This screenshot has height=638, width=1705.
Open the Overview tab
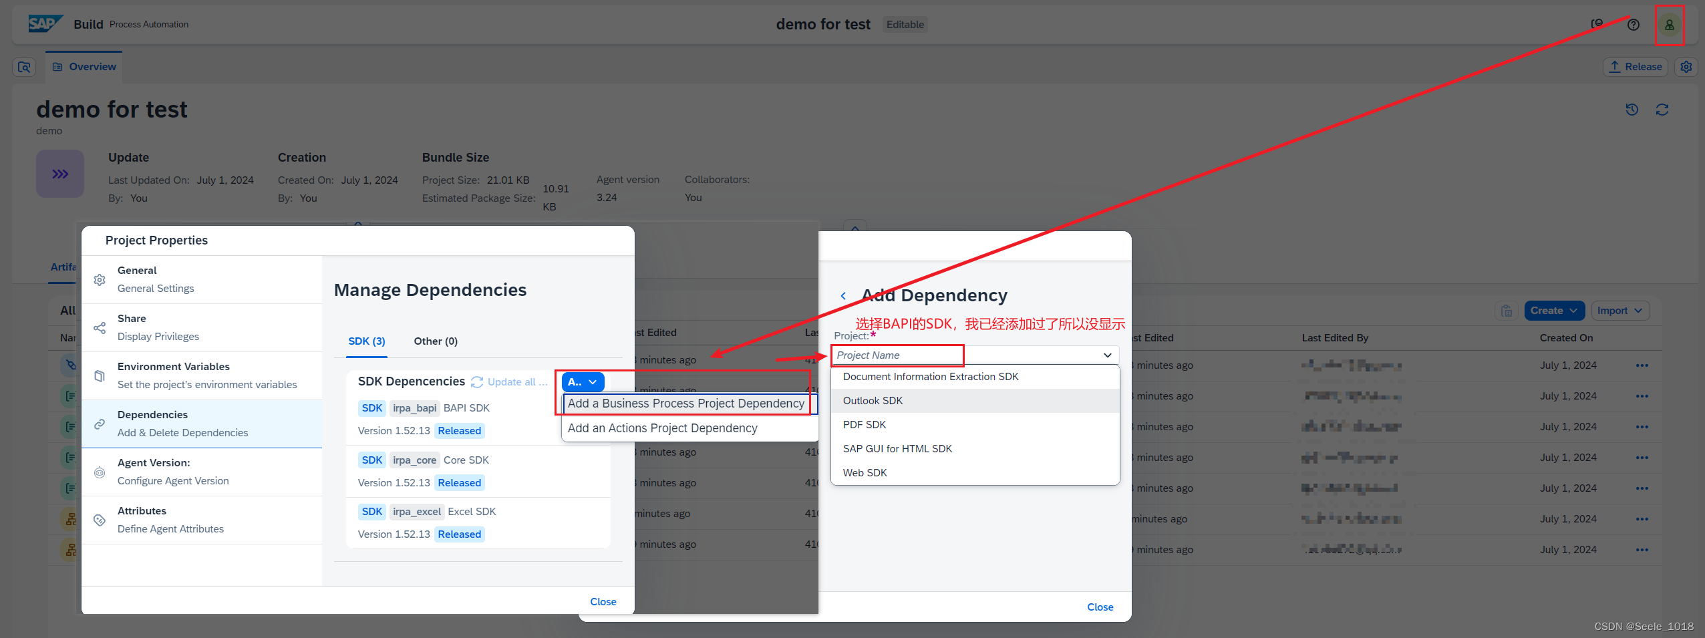pos(84,67)
